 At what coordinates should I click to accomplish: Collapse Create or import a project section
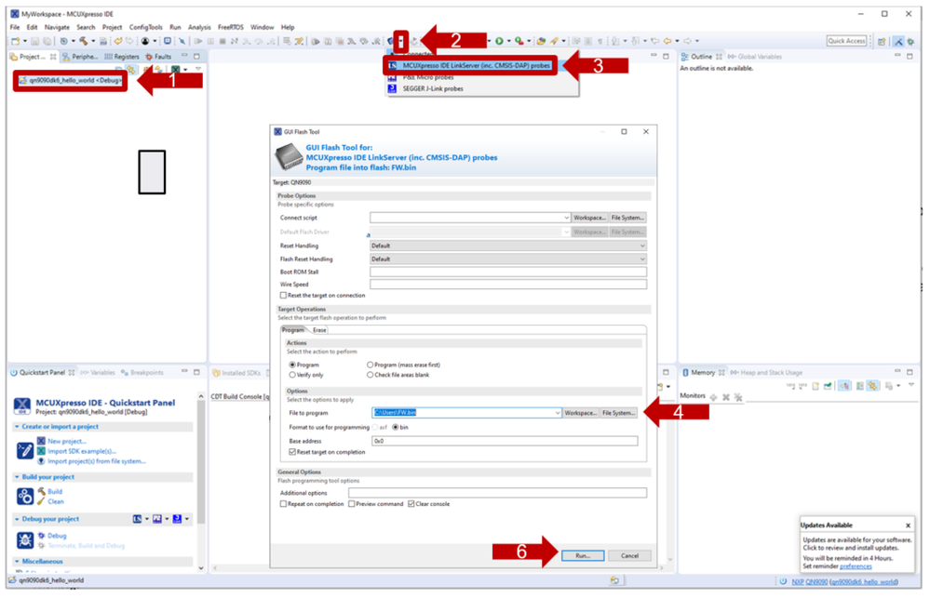[x=17, y=427]
